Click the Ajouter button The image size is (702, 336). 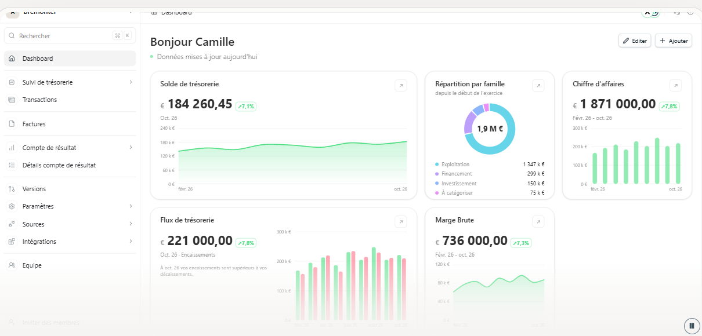(x=674, y=41)
